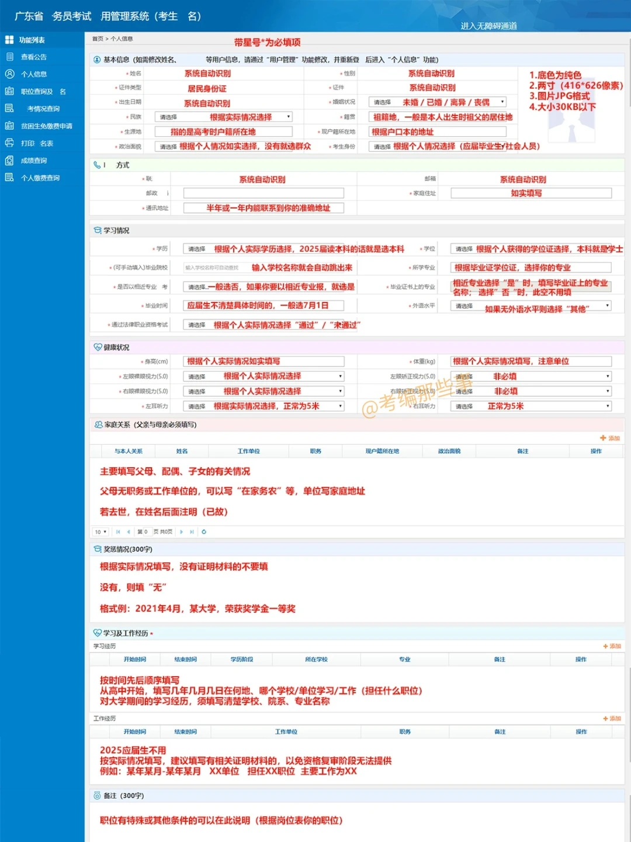Image resolution: width=631 pixels, height=842 pixels.
Task: Click the 家庭住址 input field
Action: [x=531, y=193]
